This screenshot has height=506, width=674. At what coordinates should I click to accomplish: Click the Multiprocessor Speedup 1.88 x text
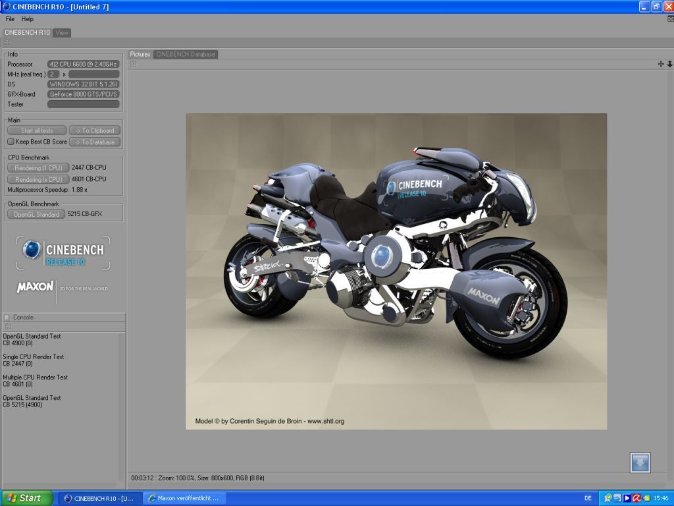[47, 190]
